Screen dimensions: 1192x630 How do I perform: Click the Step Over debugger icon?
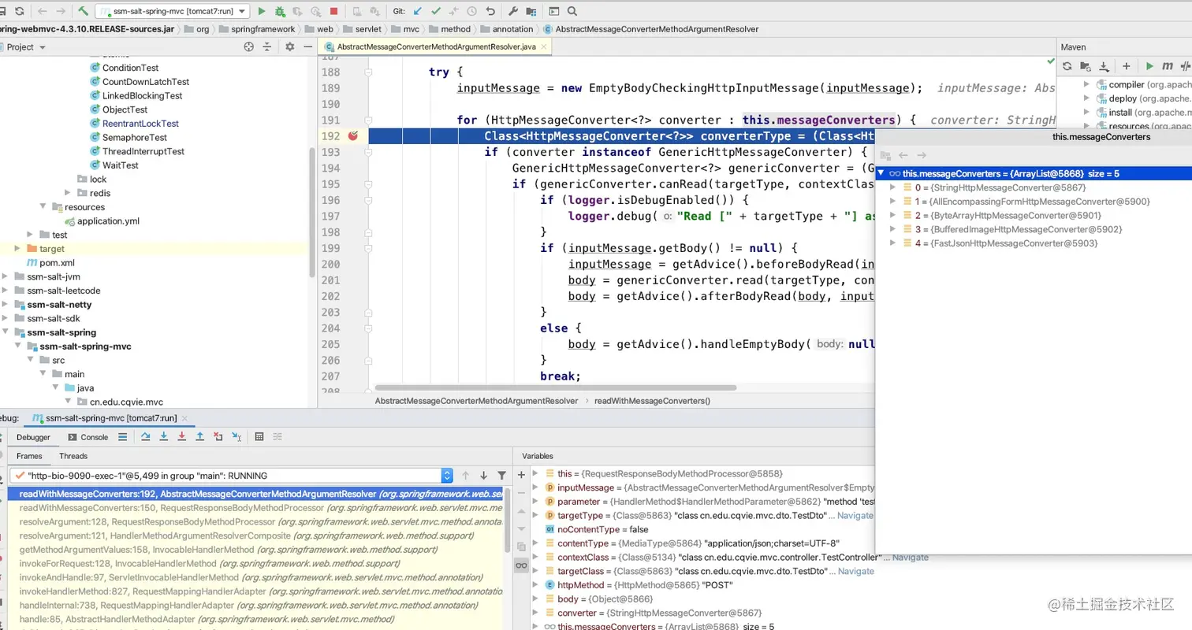pos(146,436)
